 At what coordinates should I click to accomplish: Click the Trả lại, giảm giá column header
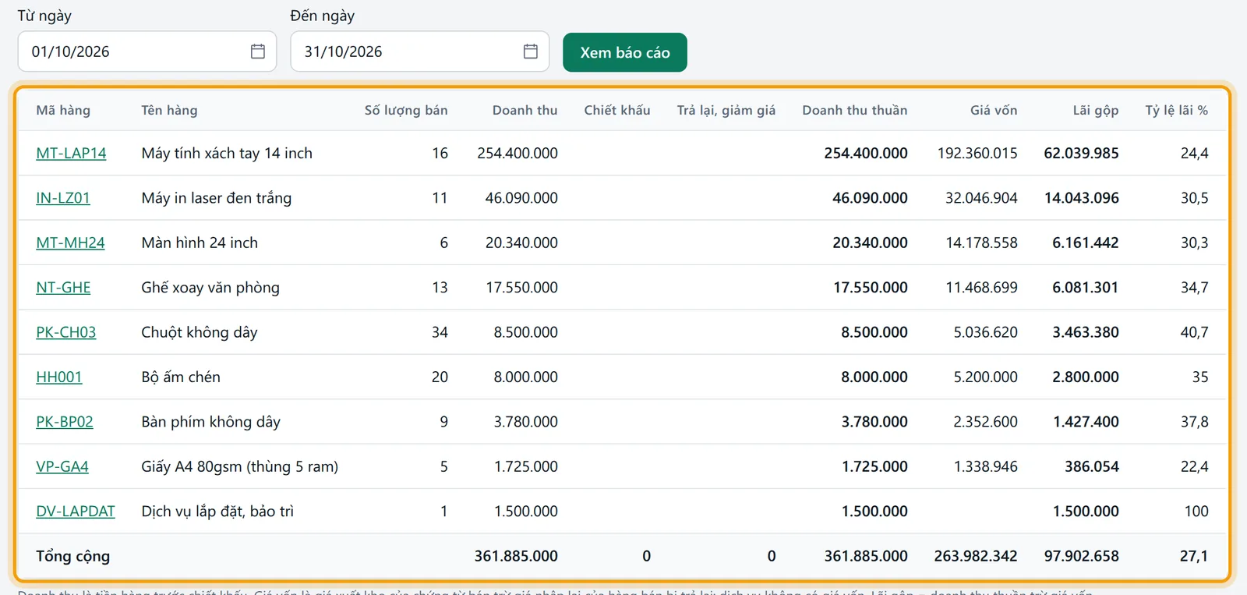(726, 111)
